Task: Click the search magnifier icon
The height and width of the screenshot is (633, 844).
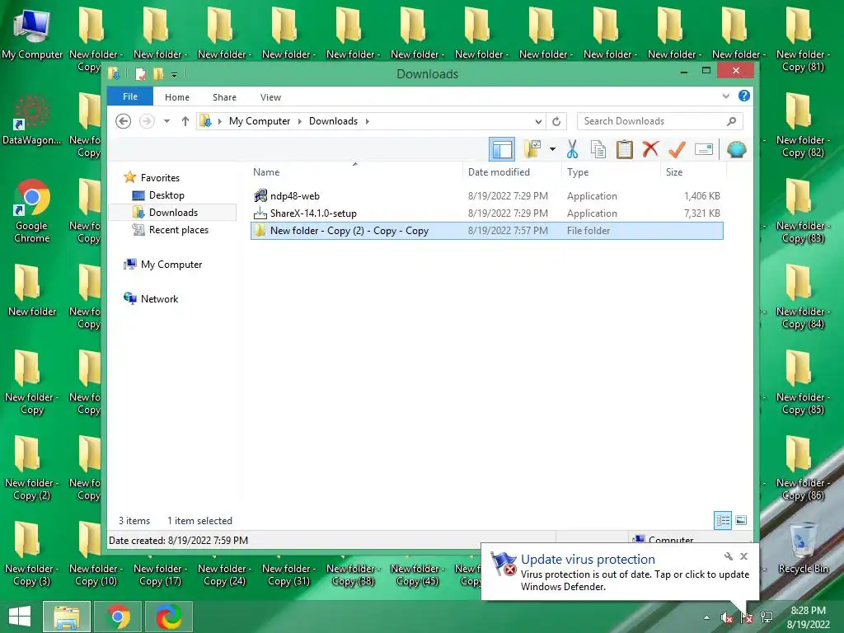Action: (732, 121)
